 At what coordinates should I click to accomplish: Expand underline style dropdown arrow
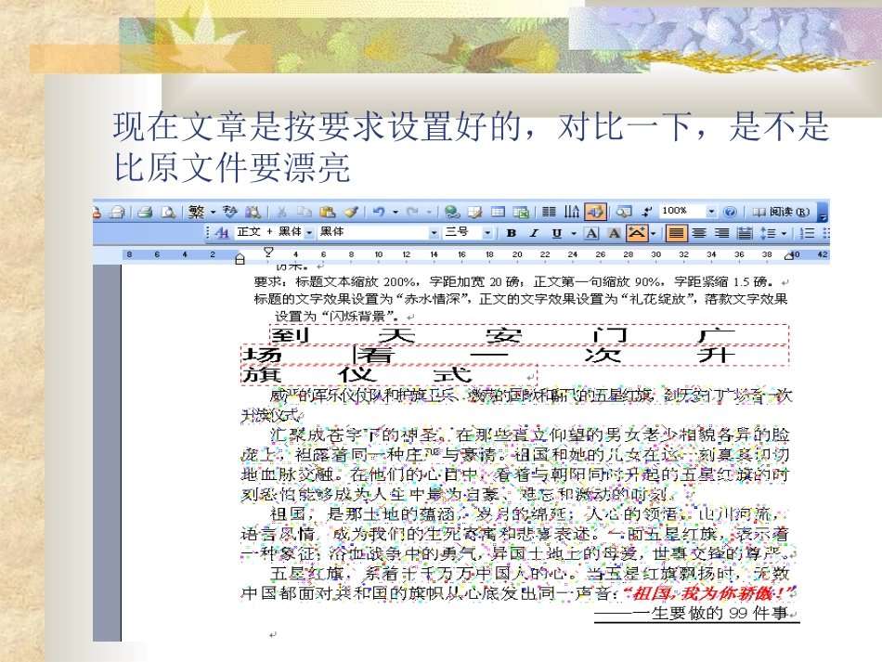[x=573, y=233]
